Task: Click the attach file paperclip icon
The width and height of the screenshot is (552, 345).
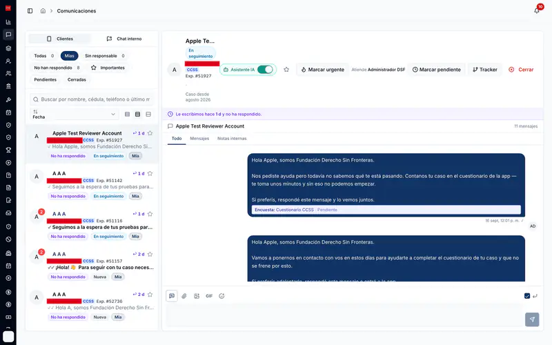Action: pos(184,296)
